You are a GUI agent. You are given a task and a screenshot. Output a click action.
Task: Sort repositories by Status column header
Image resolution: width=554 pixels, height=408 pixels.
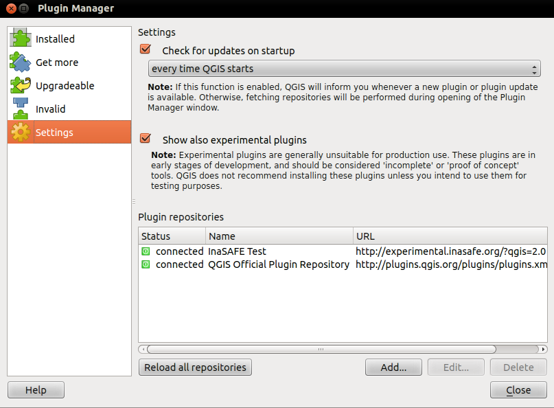point(172,236)
